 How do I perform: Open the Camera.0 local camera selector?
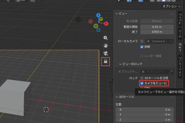pos(159,41)
